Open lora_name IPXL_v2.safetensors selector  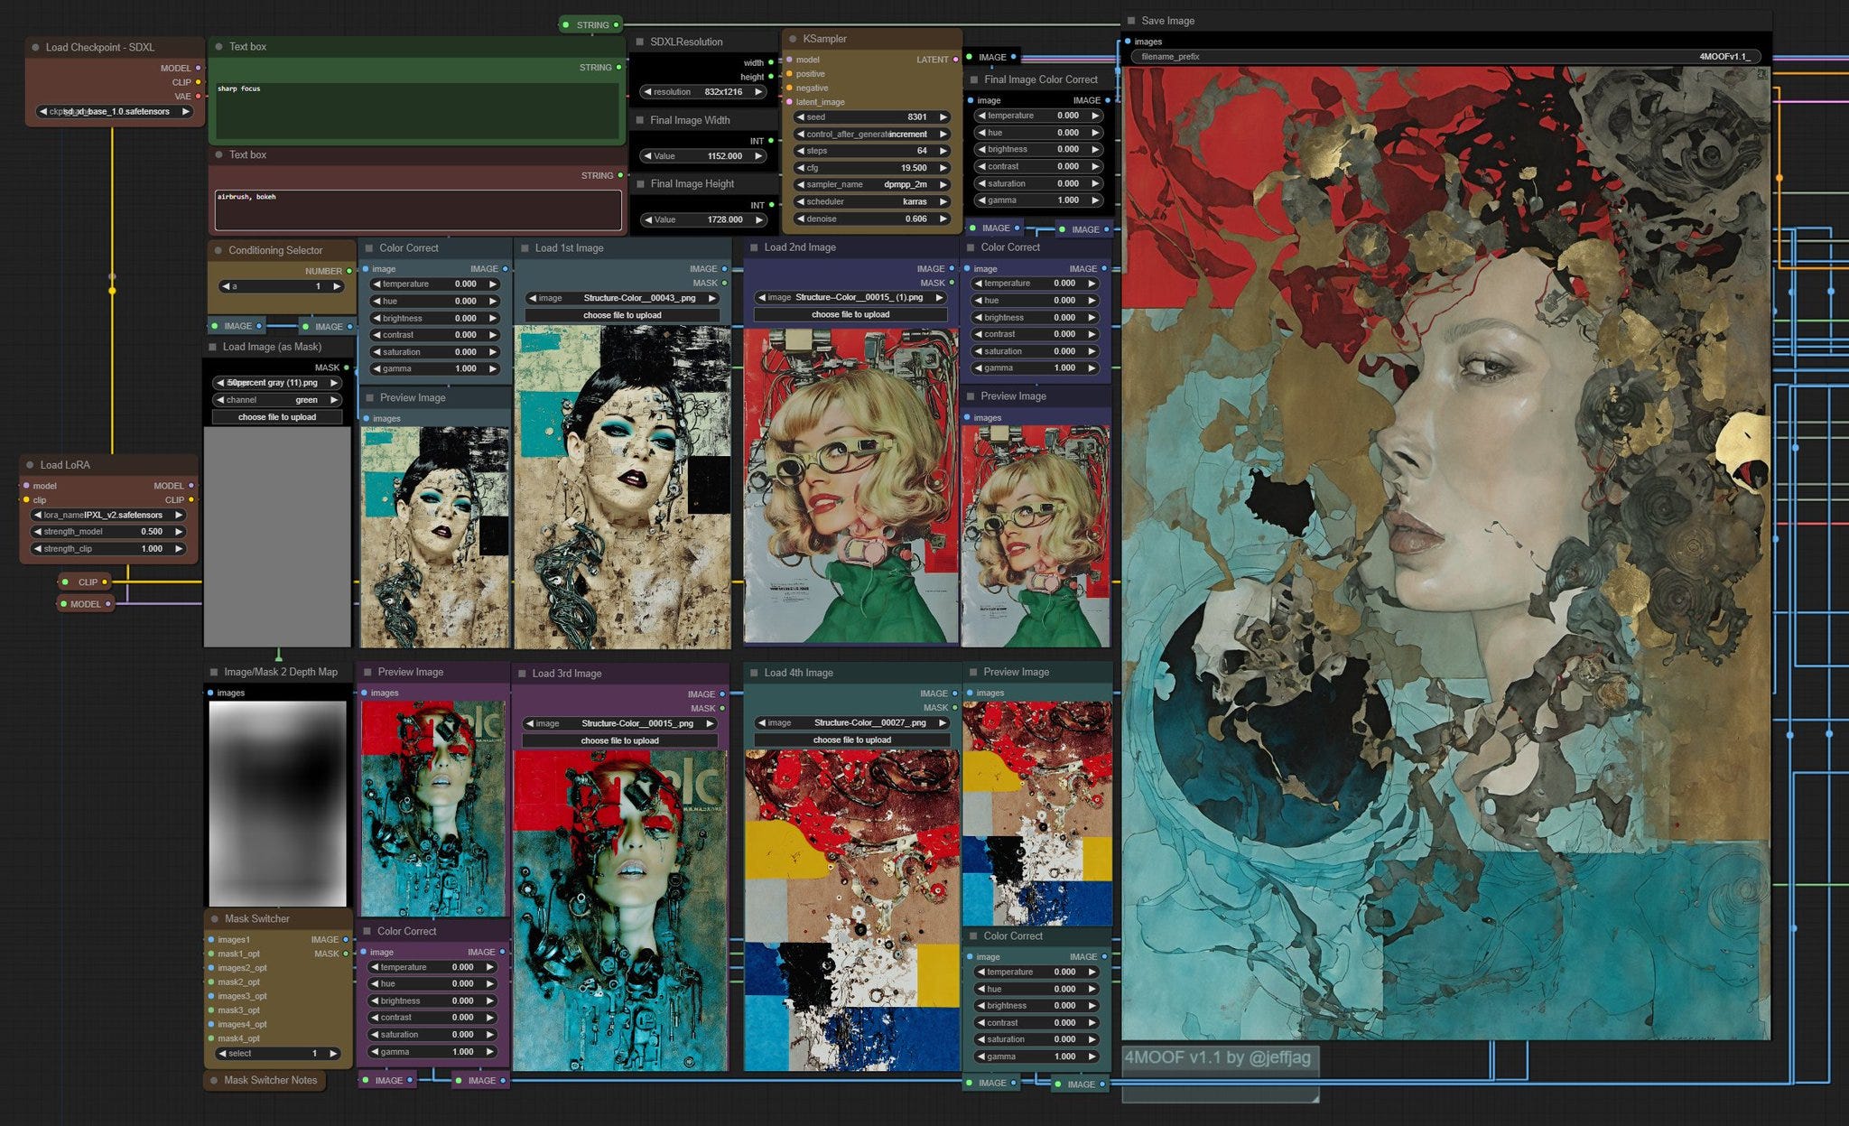(108, 515)
